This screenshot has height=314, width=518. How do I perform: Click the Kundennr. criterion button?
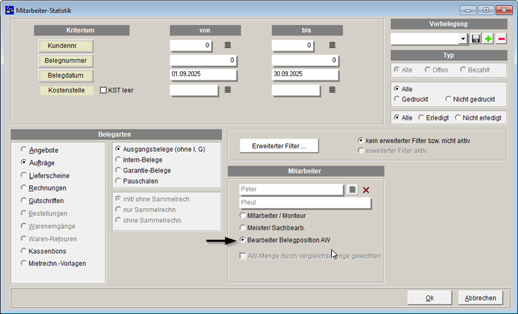click(65, 46)
